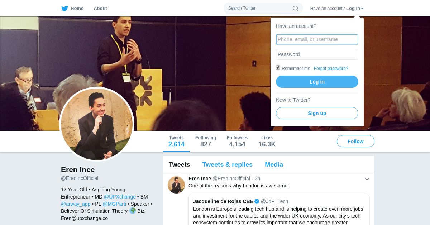Viewport: 430px width, 225px height.
Task: Open the @UPXchange mention link
Action: [120, 197]
